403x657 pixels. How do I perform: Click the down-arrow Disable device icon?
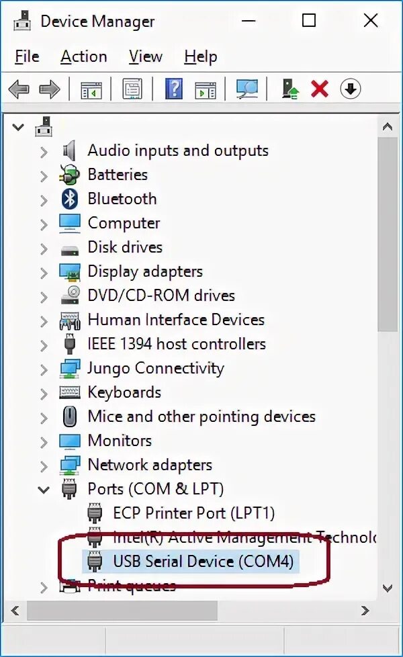pos(351,89)
